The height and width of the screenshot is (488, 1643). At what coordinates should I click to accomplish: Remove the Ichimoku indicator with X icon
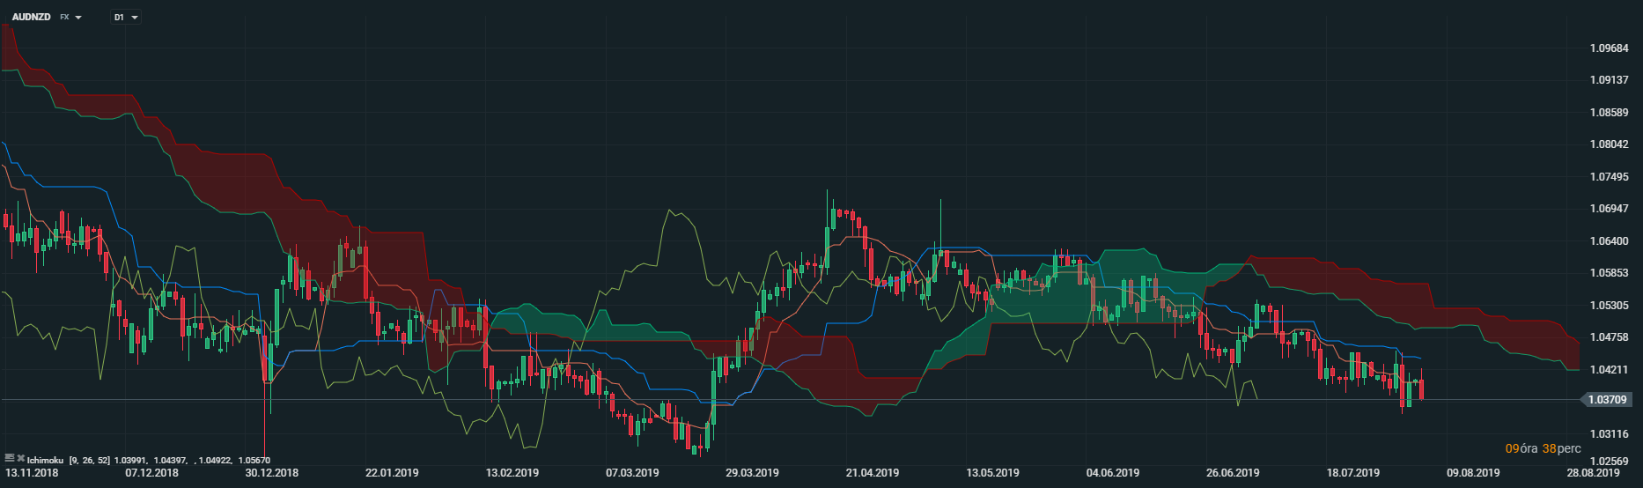pyautogui.click(x=20, y=458)
